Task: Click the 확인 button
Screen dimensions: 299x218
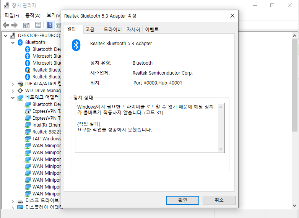Action: pyautogui.click(x=182, y=200)
